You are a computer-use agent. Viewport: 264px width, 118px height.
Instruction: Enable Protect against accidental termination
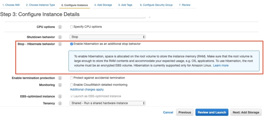[71, 78]
